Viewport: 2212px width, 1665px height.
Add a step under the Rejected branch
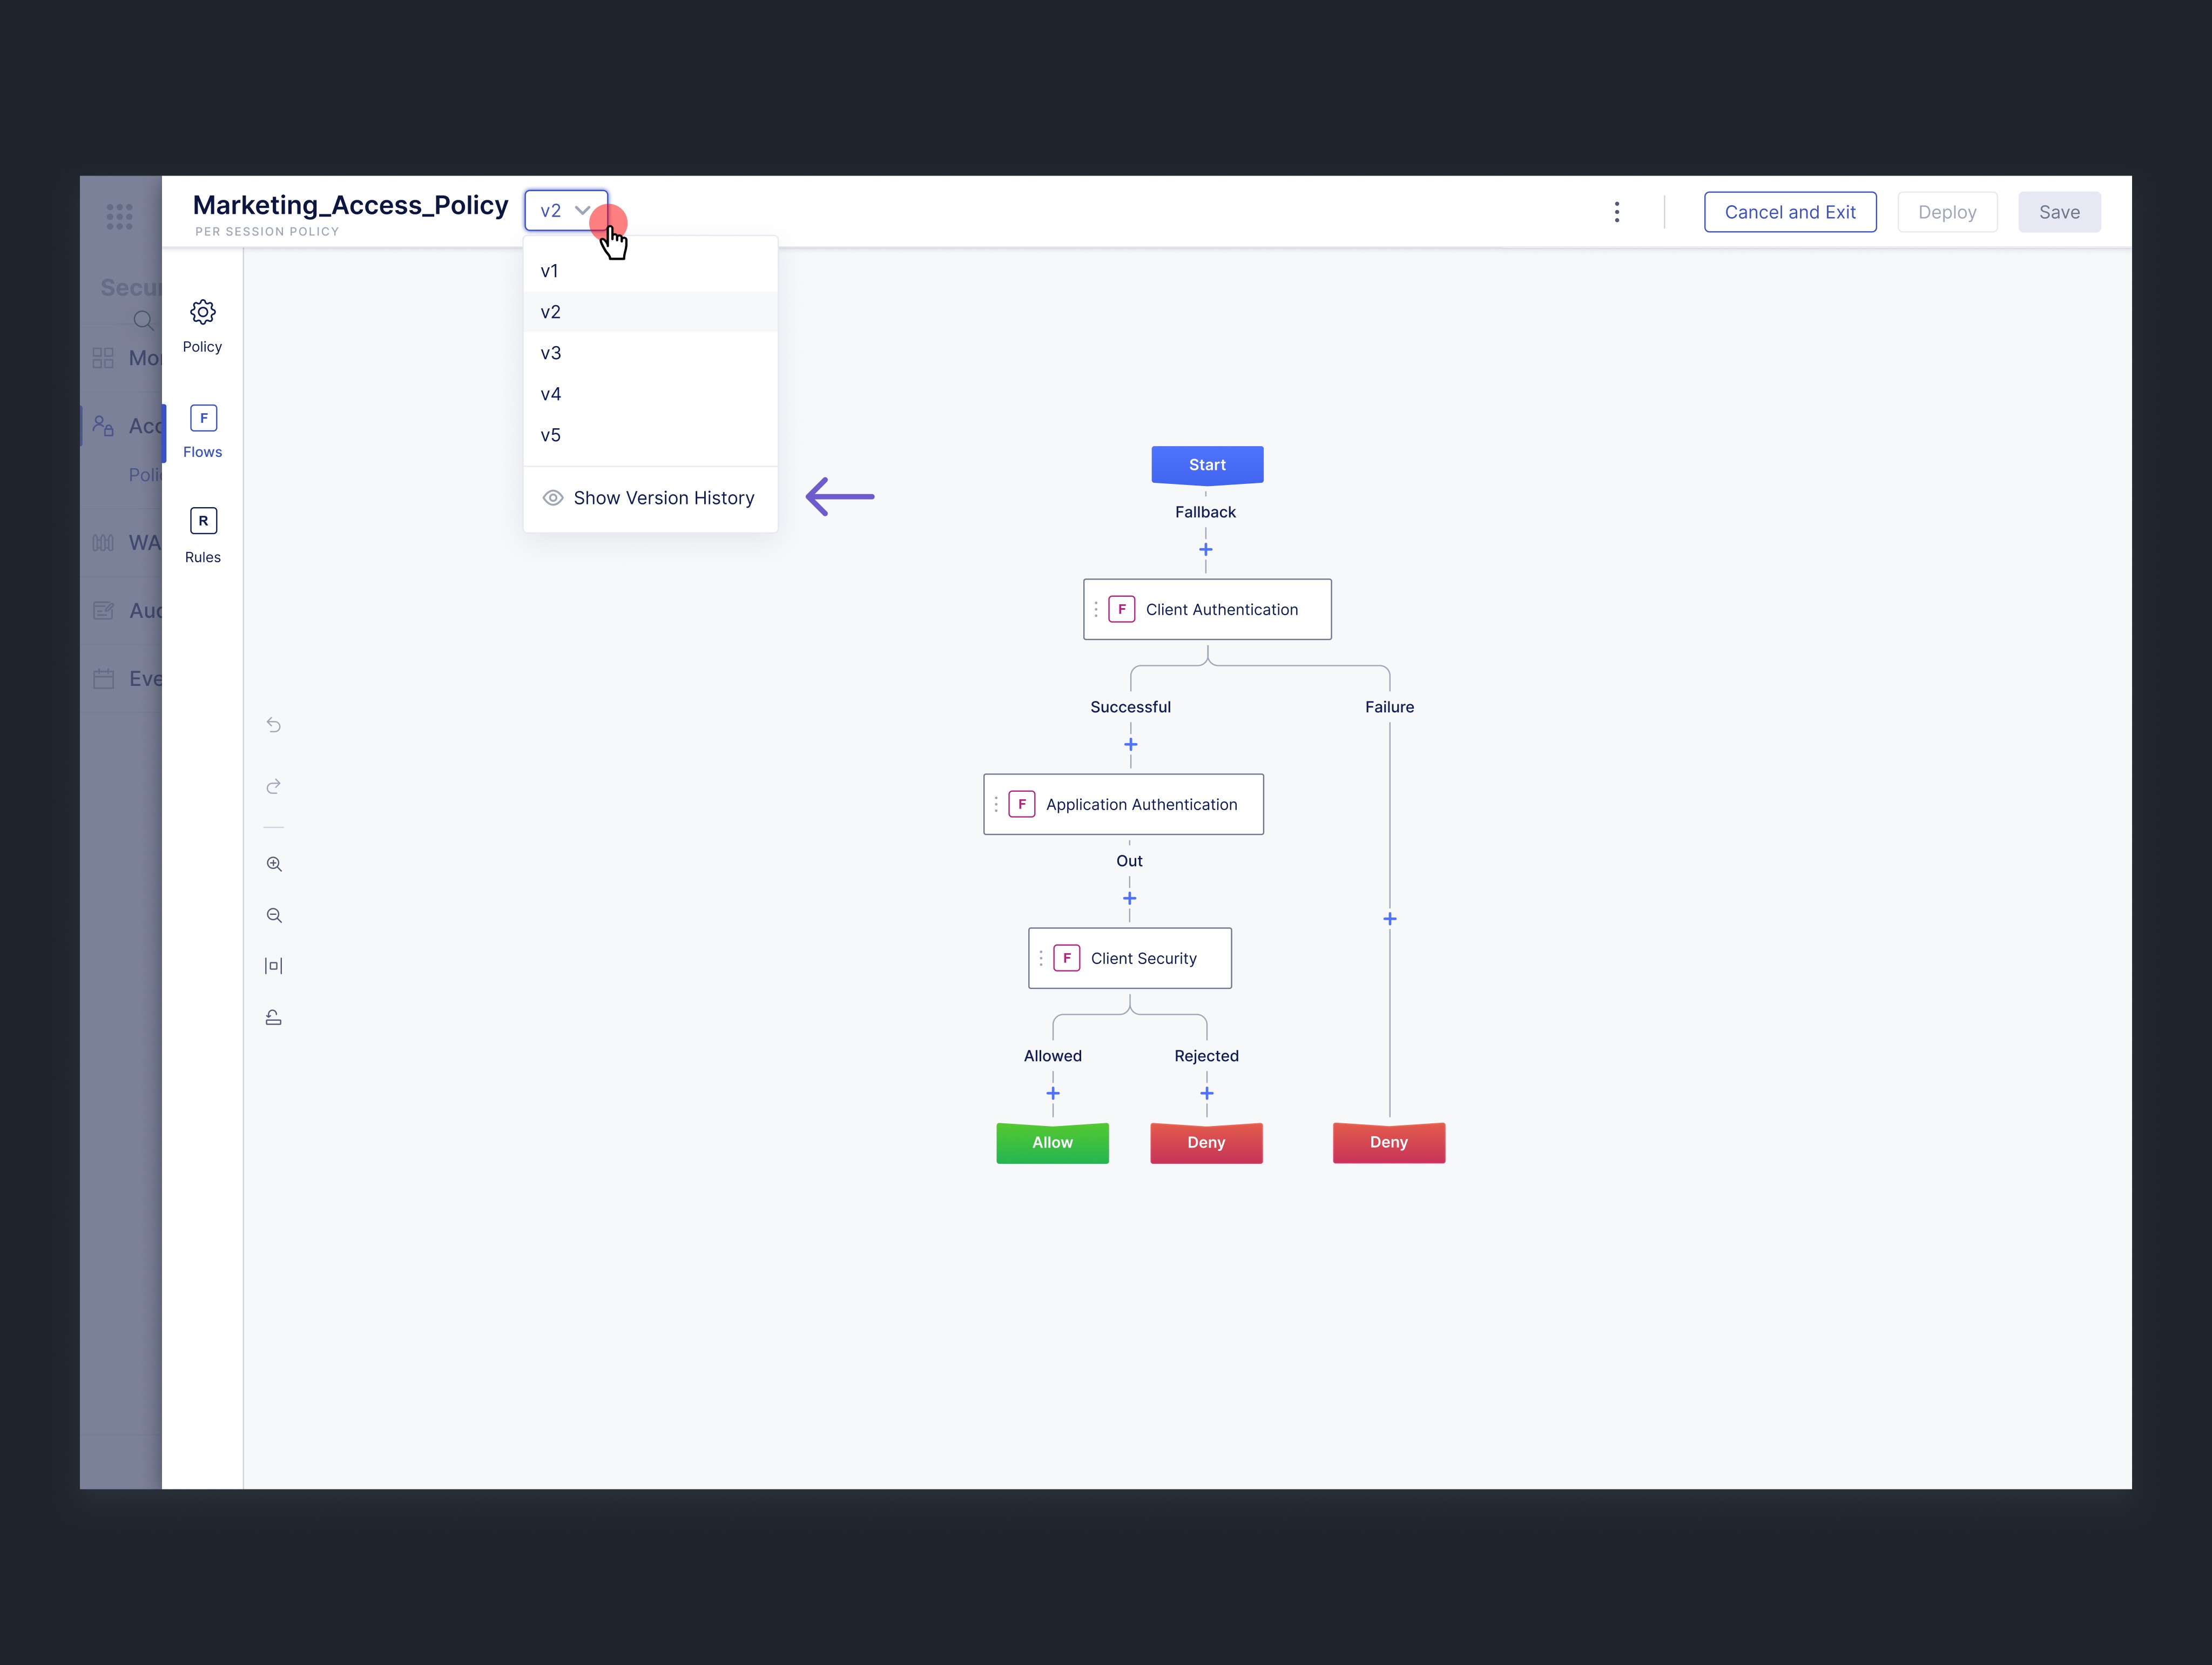1207,1093
